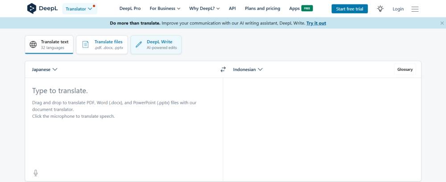
Task: Click the globe icon on Translate text
Action: click(x=33, y=45)
